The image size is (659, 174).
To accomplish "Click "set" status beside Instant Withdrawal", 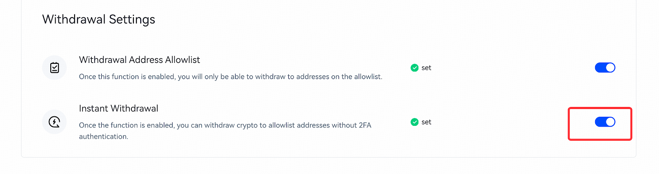I will point(426,122).
